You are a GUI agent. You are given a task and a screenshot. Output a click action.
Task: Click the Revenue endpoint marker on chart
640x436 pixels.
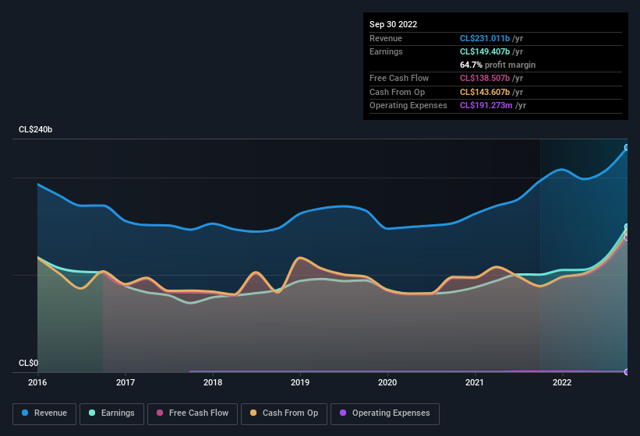click(627, 147)
